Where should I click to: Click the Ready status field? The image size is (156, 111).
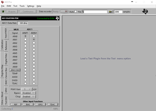(x=56, y=11)
